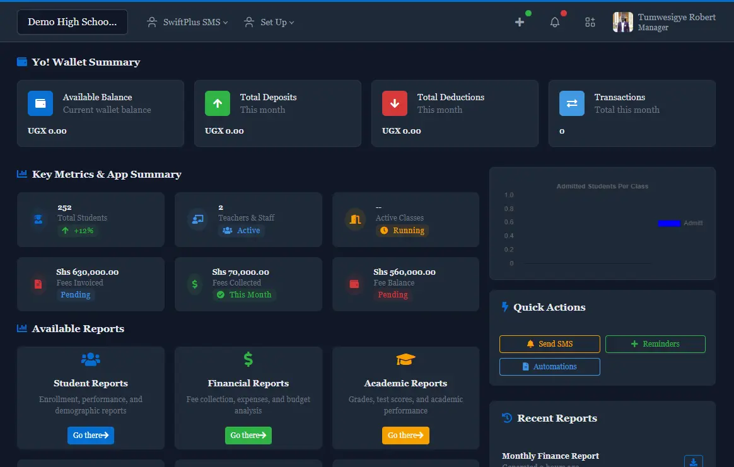Open the Set Up dropdown menu
This screenshot has width=734, height=467.
tap(269, 22)
